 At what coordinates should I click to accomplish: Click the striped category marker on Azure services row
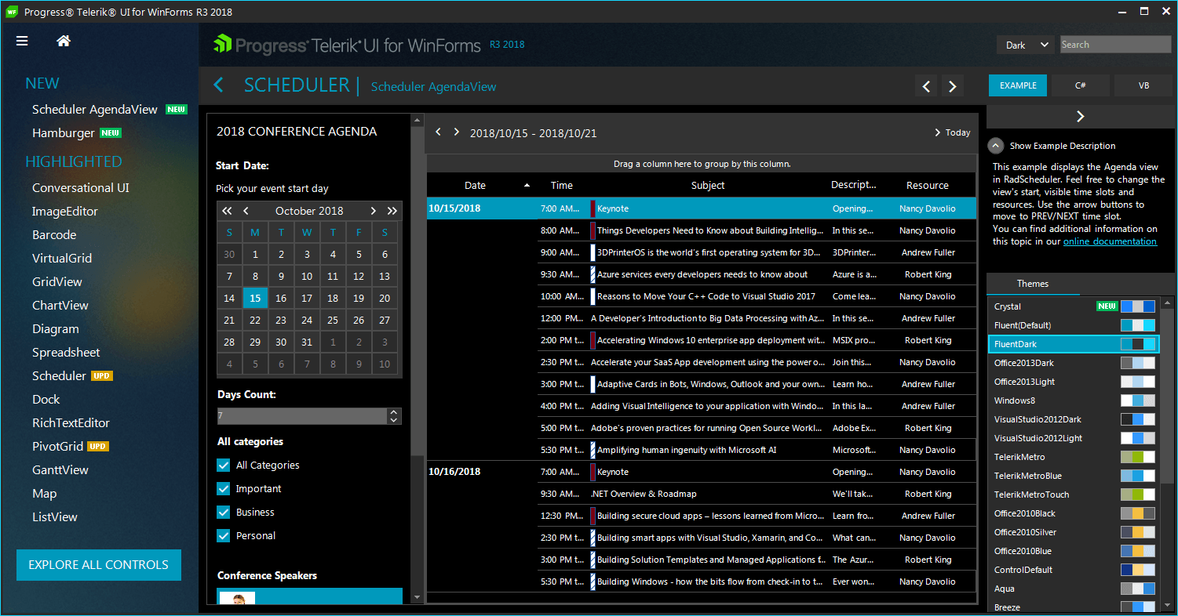point(593,274)
